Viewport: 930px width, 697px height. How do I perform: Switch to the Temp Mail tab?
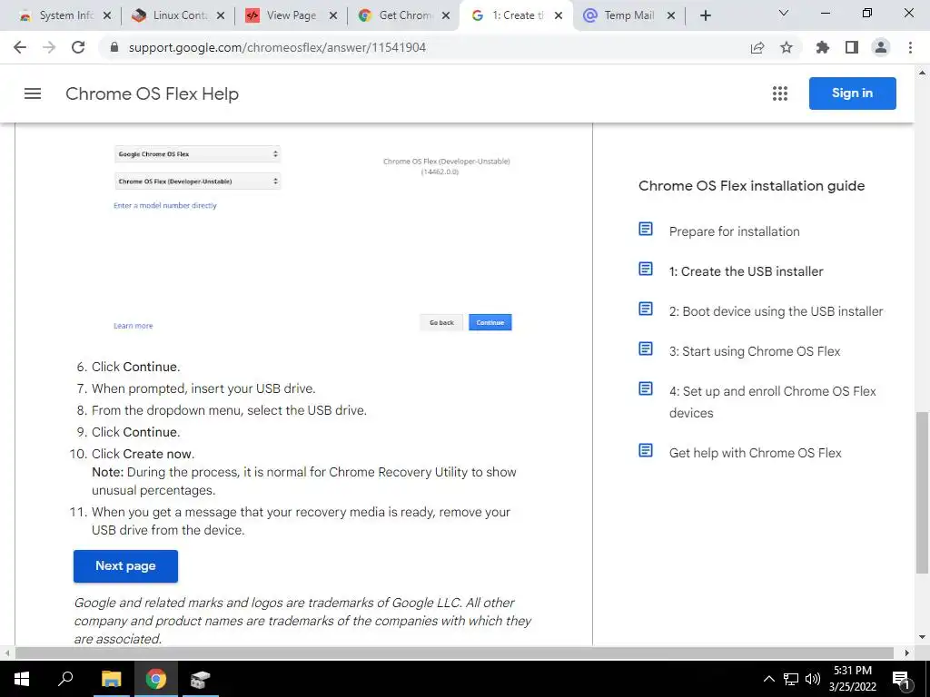628,16
